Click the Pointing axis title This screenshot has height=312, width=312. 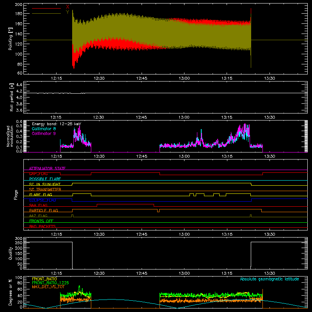[x=11, y=39]
